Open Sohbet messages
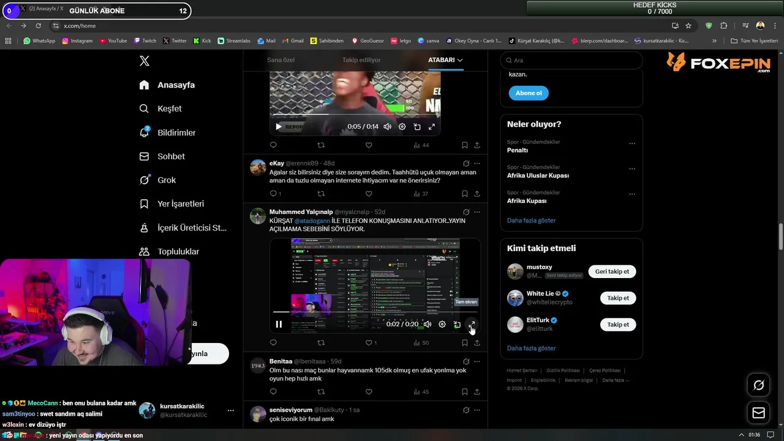Image resolution: width=784 pixels, height=441 pixels. pyautogui.click(x=162, y=156)
